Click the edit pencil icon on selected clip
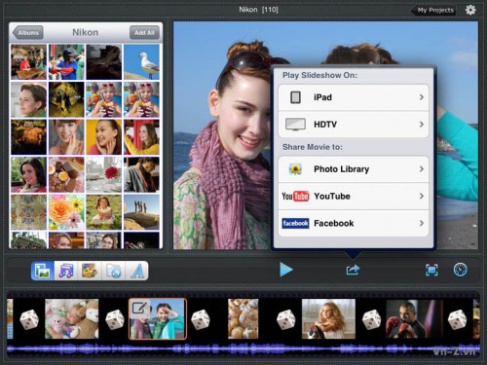Screen dimensions: 487x365 pos(140,308)
